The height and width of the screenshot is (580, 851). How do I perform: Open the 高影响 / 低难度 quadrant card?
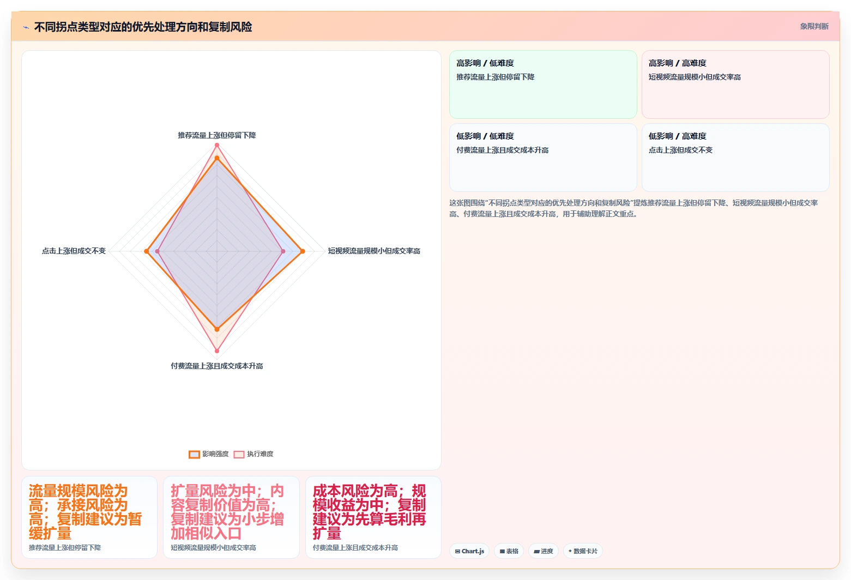click(543, 84)
